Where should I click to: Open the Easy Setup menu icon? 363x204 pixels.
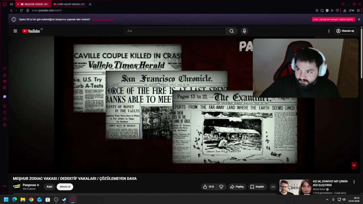[358, 10]
